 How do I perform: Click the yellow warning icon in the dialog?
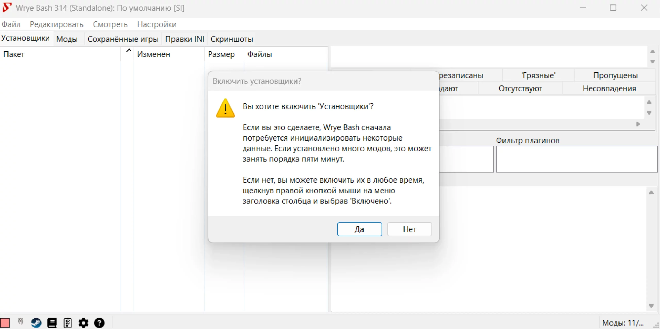(x=225, y=108)
